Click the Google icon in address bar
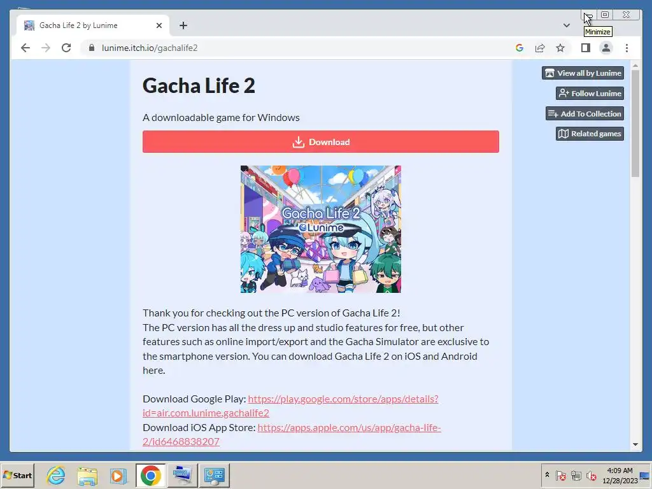Viewport: 652px width, 489px height. pos(520,48)
